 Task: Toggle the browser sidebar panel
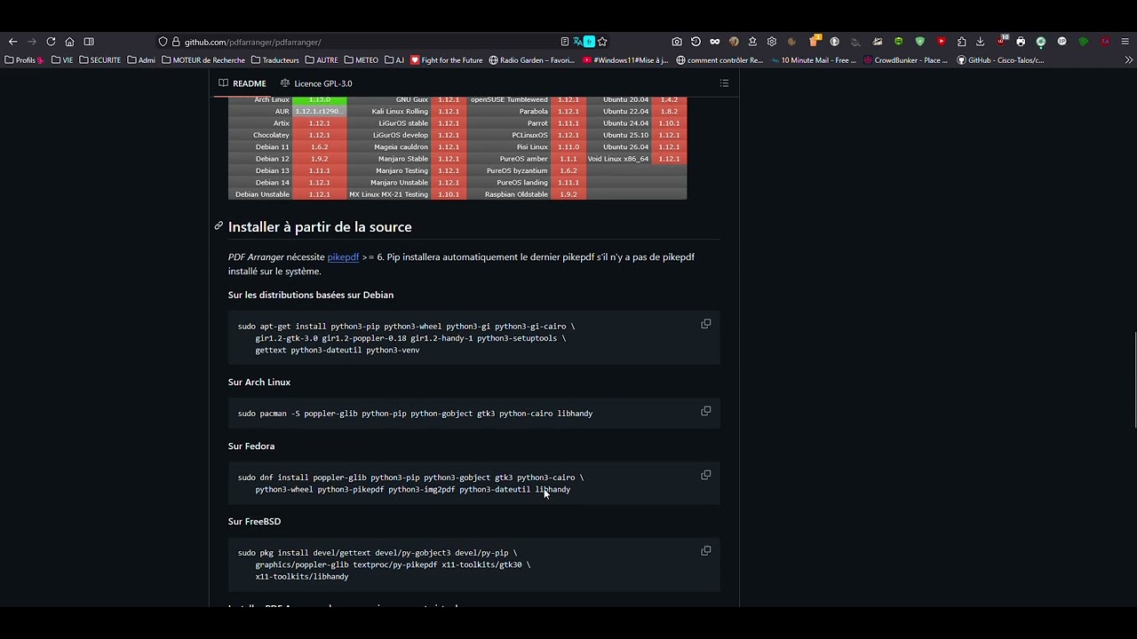(x=89, y=42)
